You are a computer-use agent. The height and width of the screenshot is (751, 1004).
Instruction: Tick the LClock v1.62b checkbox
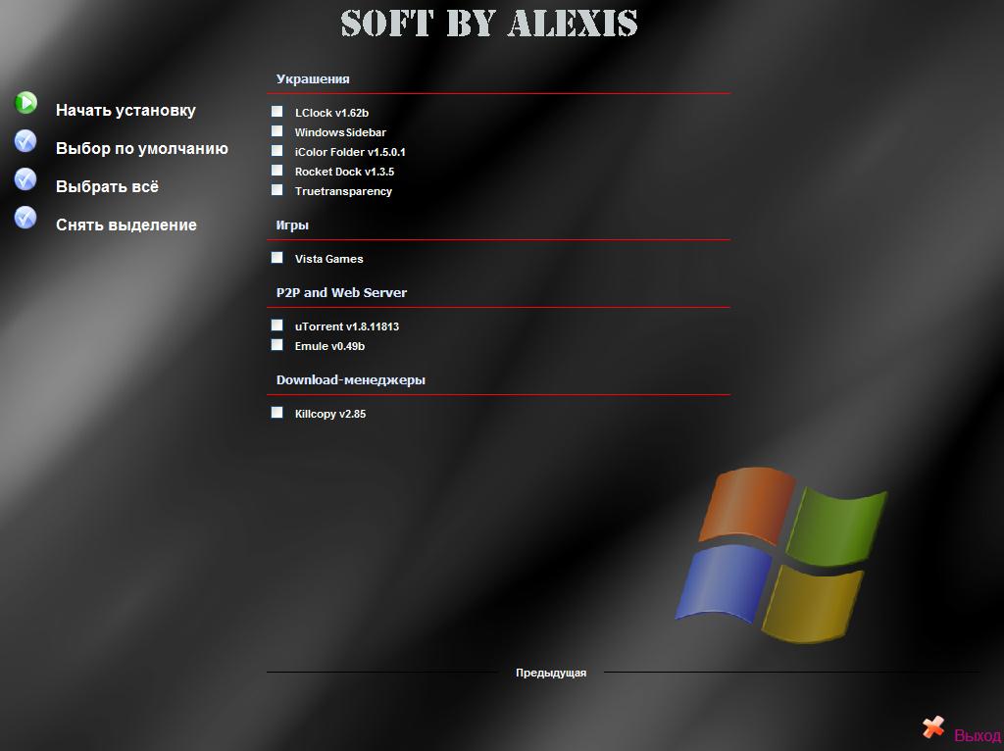coord(276,112)
